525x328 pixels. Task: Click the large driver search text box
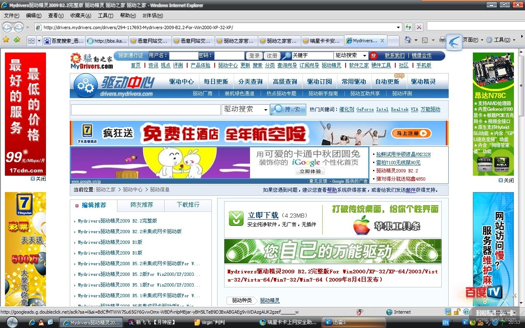146,110
